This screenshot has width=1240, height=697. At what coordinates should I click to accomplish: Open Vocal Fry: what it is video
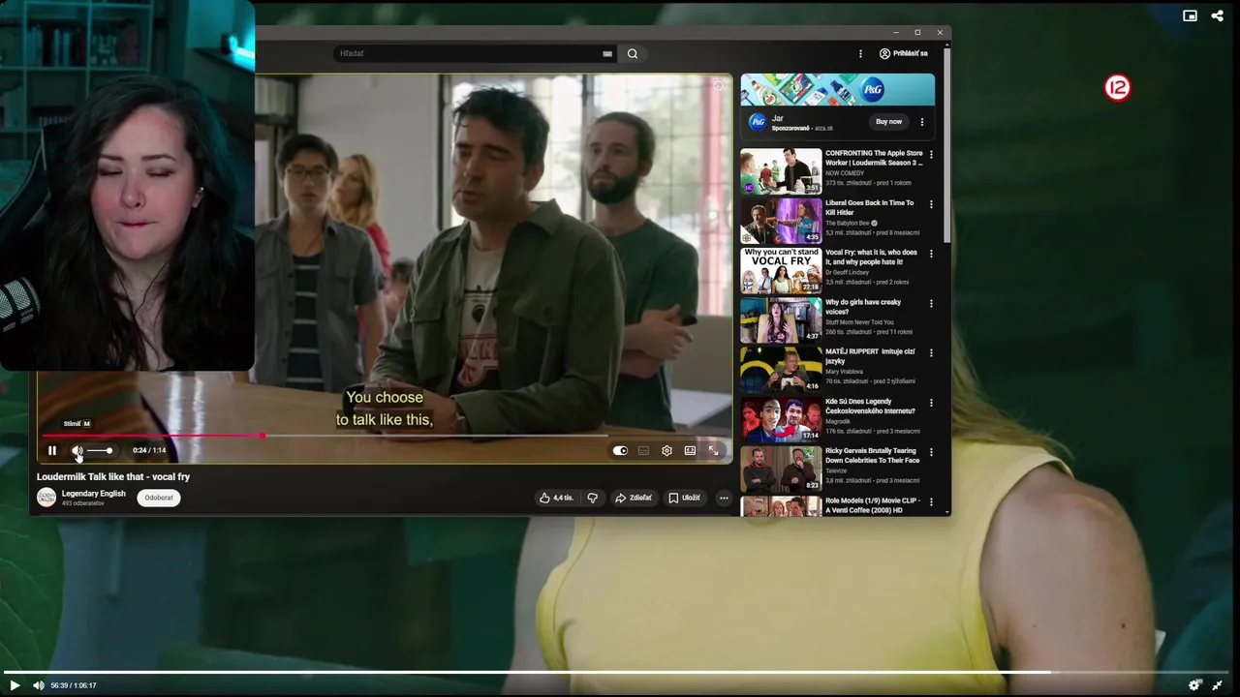(871, 257)
